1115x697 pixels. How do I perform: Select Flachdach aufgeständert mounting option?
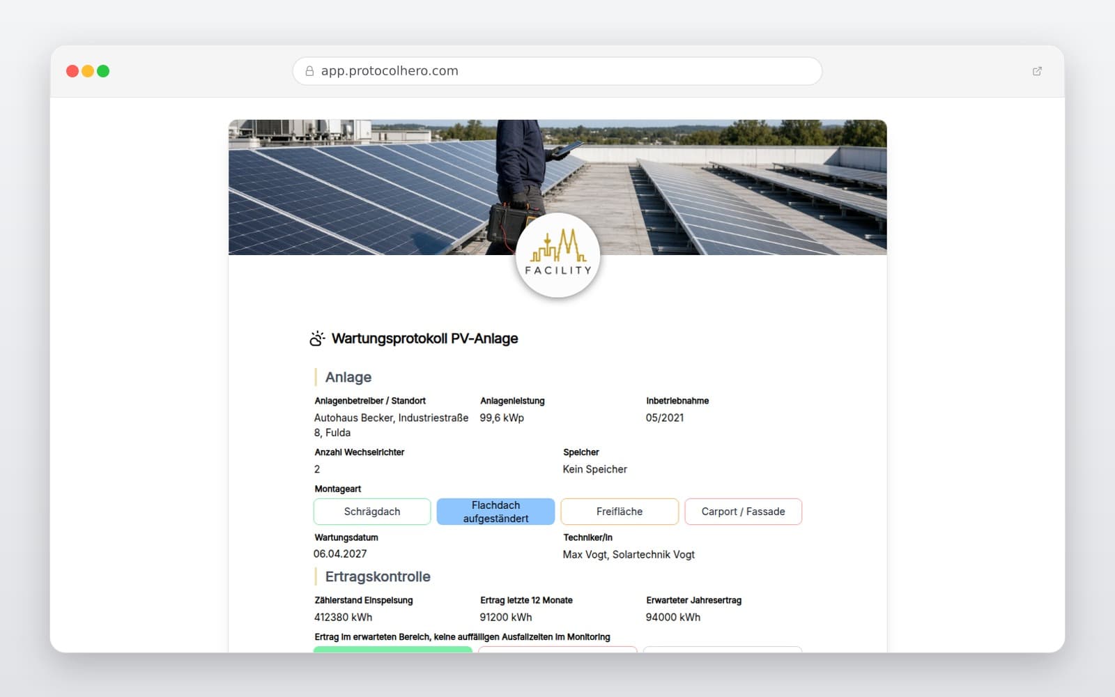point(496,512)
